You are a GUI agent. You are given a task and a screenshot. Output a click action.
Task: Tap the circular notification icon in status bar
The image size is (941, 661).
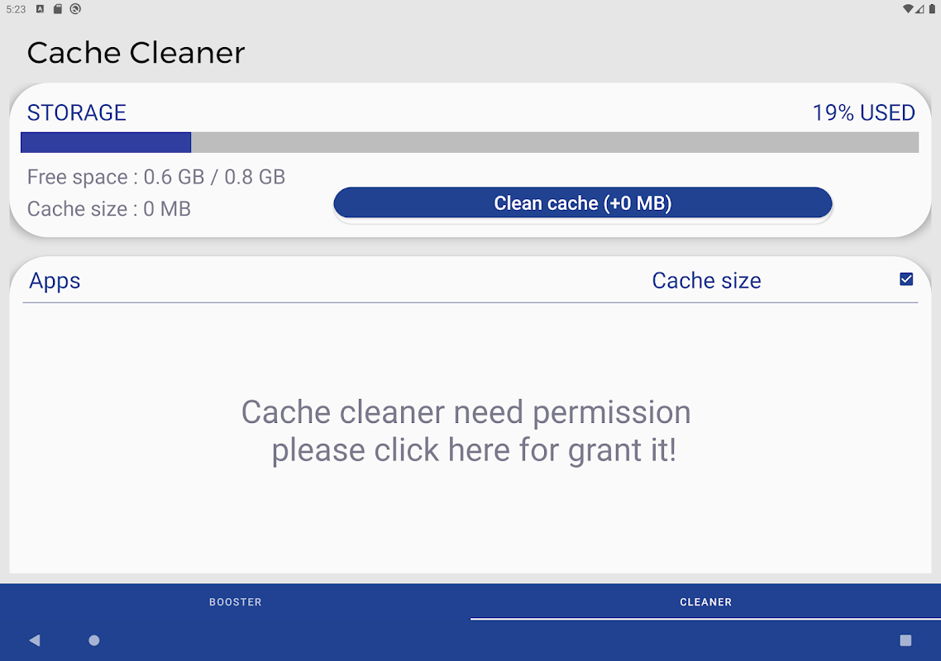pos(75,9)
